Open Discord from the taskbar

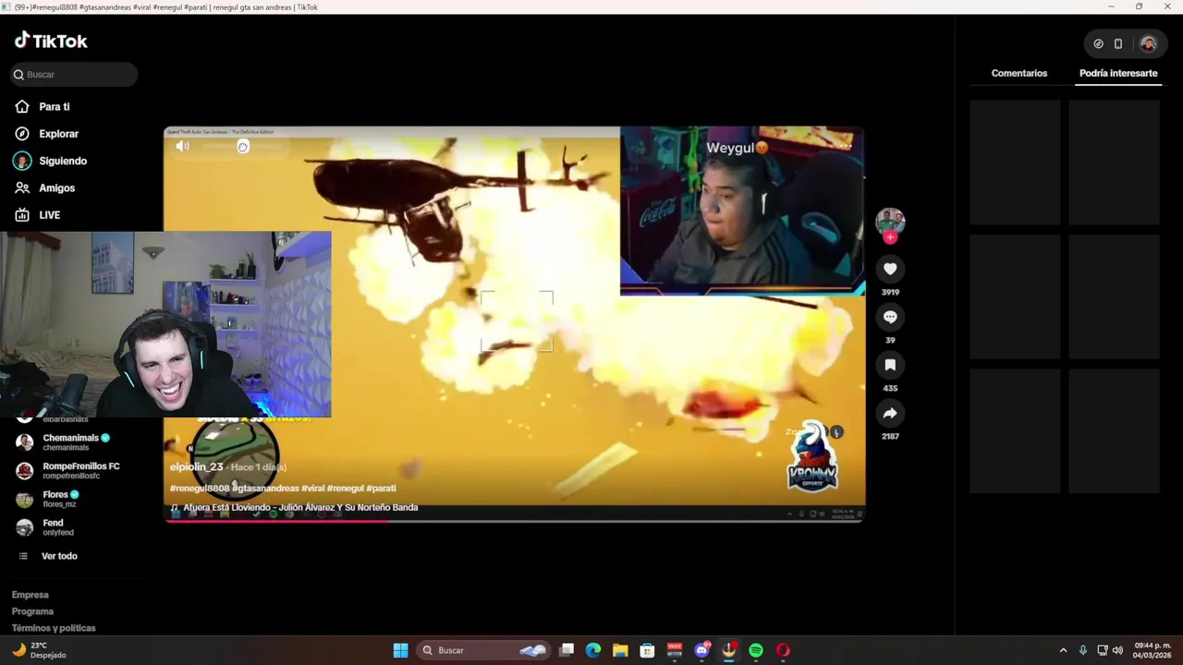pyautogui.click(x=702, y=650)
